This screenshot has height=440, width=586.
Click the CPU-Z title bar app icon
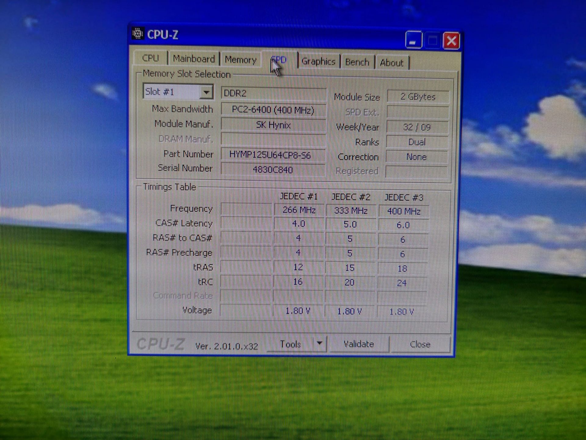coord(138,33)
